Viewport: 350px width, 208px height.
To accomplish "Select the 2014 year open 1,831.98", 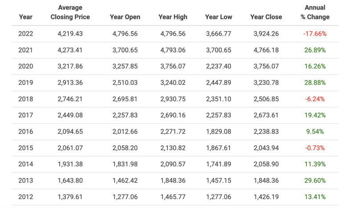I will click(x=125, y=164).
